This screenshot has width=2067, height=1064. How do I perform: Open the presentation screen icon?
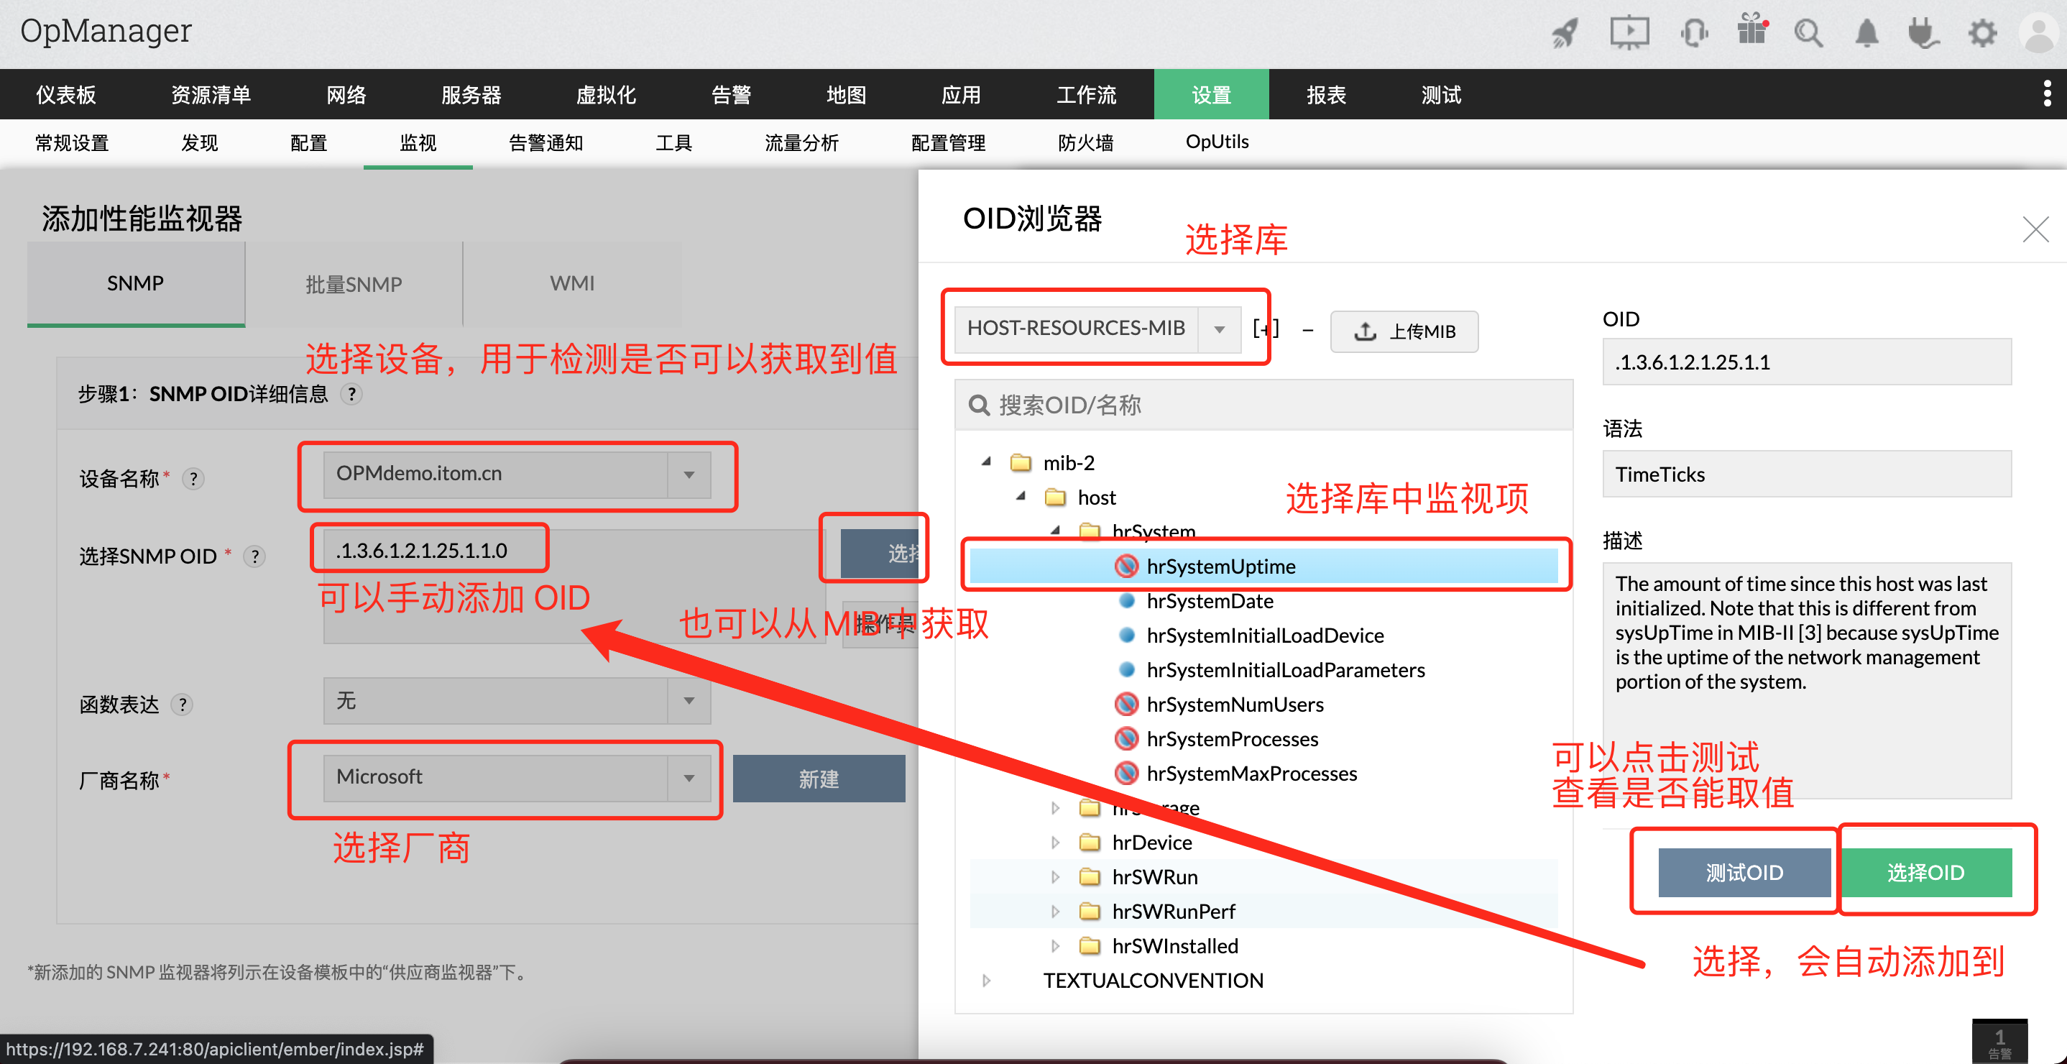tap(1630, 33)
